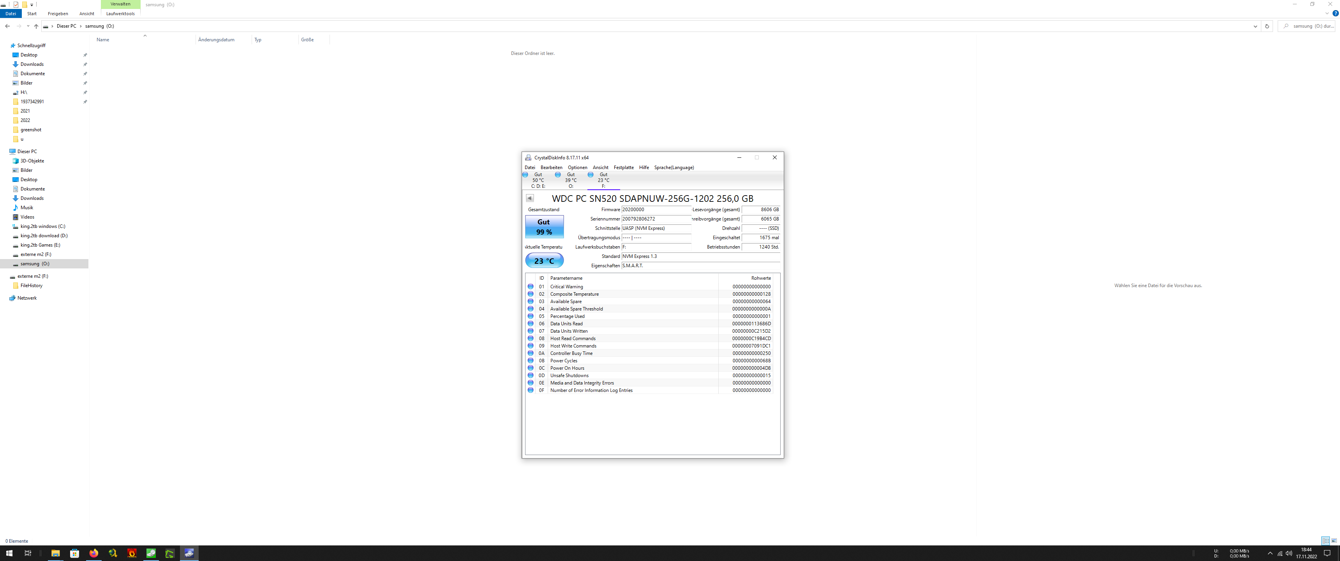Click the 23 °C temperature indicator
This screenshot has width=1340, height=561.
click(x=544, y=260)
